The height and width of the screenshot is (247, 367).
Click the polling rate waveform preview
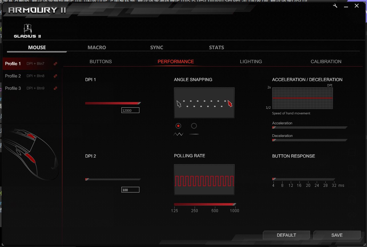point(204,180)
